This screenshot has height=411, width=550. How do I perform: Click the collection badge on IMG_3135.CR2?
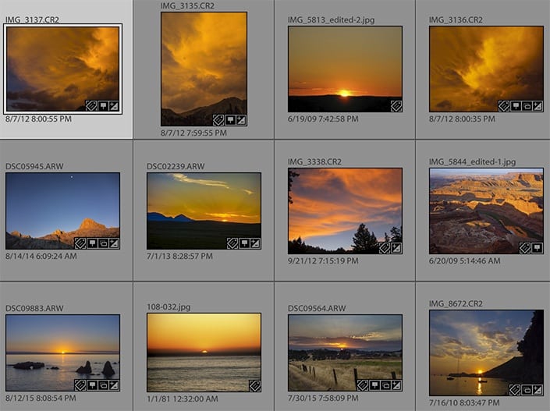coord(229,120)
